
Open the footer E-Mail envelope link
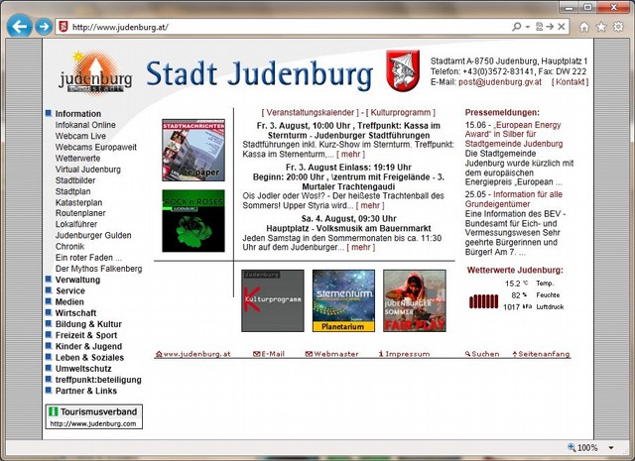(269, 354)
